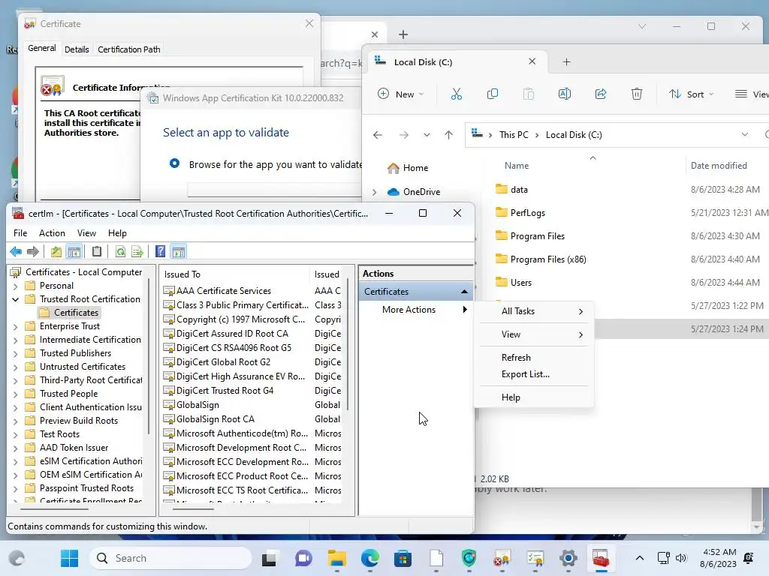Image resolution: width=769 pixels, height=576 pixels.
Task: Click the taskbar Search box
Action: pyautogui.click(x=170, y=558)
